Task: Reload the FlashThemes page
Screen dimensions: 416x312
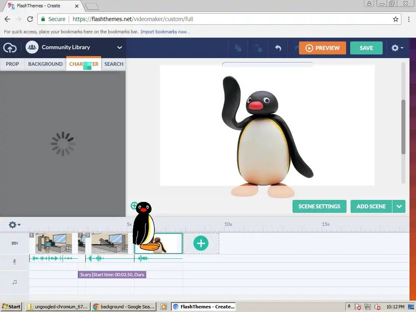Action: (x=30, y=19)
